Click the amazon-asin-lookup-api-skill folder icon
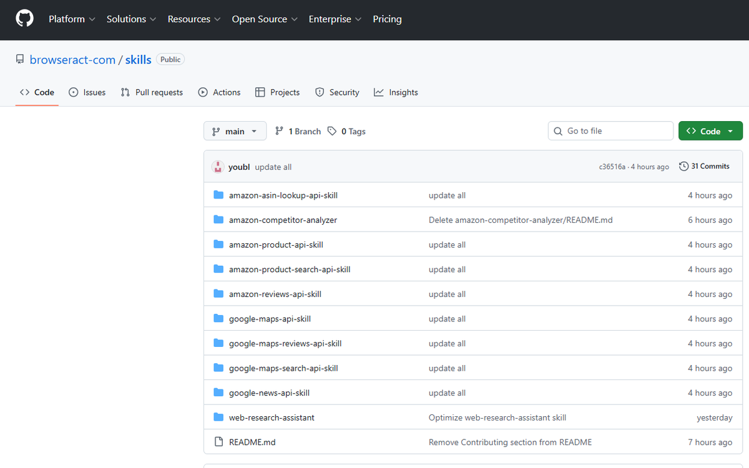749x468 pixels. click(x=218, y=195)
